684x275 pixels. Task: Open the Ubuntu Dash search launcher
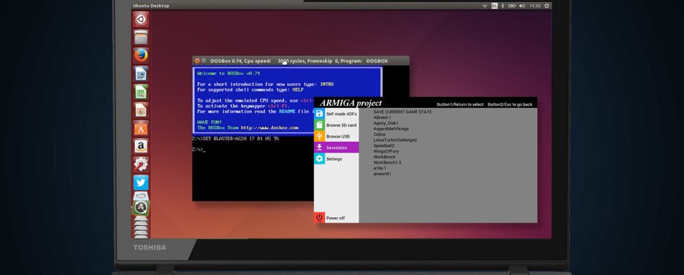click(x=140, y=19)
